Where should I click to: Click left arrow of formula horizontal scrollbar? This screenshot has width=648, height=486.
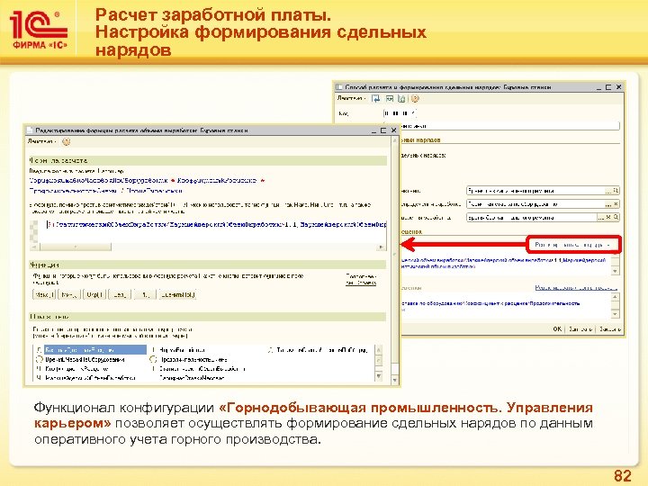click(34, 247)
